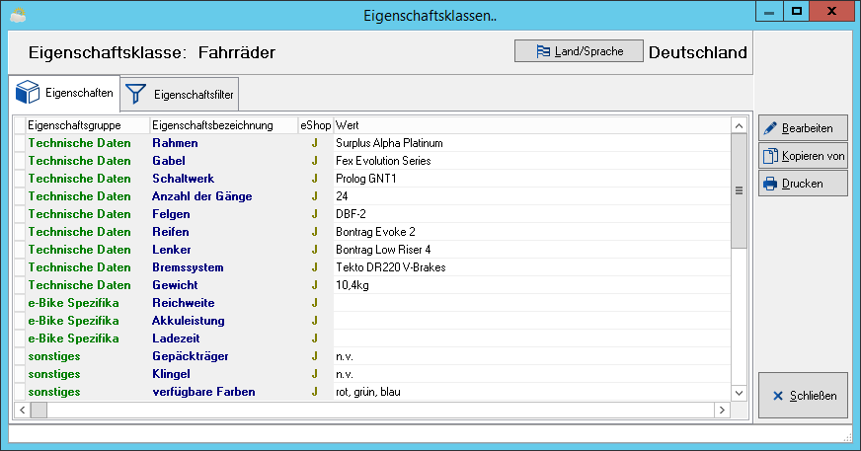Click the value Bontrag Low Riser 4
861x451 pixels.
(383, 250)
